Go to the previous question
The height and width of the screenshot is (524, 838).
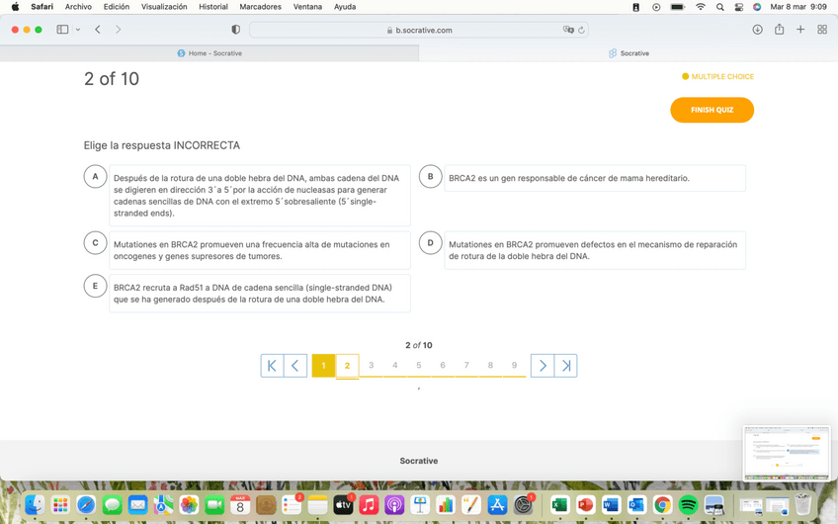click(x=295, y=366)
